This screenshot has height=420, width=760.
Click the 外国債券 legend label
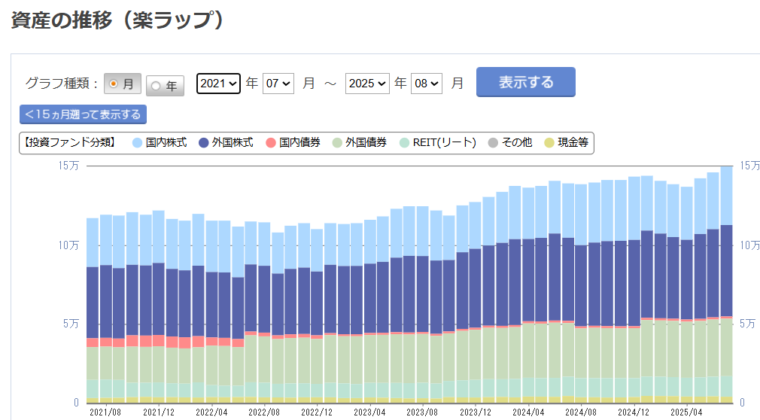pos(366,142)
